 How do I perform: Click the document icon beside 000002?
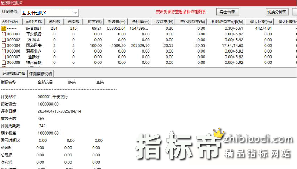[4, 40]
